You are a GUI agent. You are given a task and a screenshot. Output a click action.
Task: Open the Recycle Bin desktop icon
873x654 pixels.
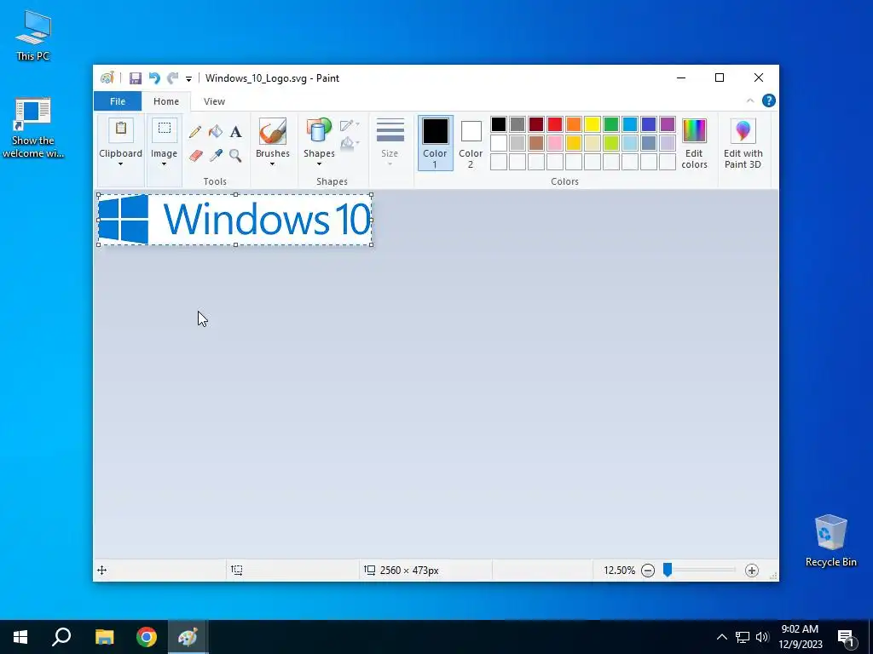(830, 541)
